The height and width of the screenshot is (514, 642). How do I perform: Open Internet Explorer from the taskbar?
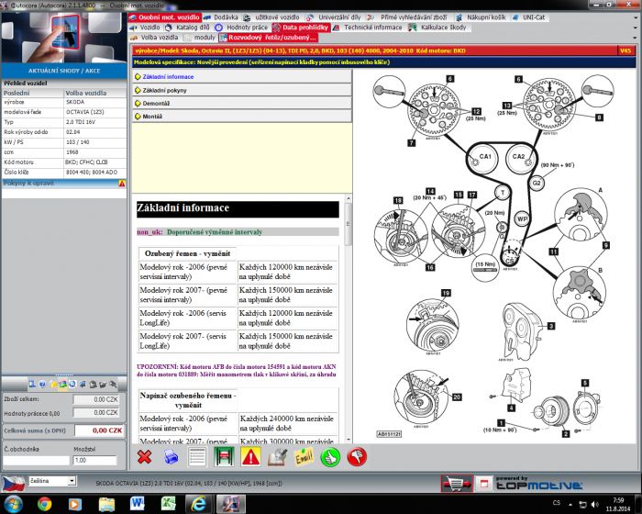[x=198, y=503]
